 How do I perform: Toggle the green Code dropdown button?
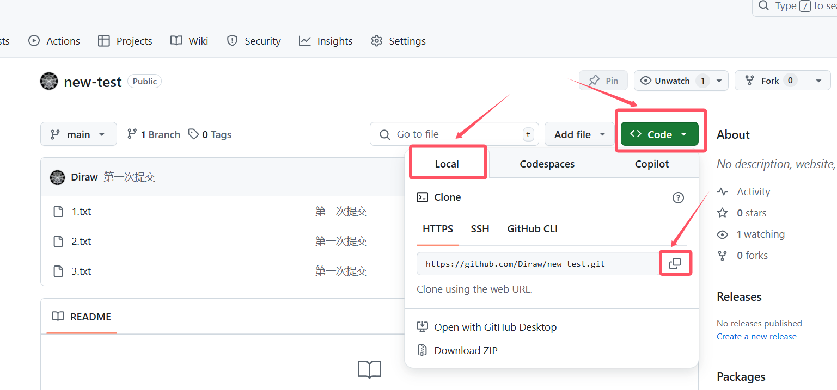pos(659,134)
